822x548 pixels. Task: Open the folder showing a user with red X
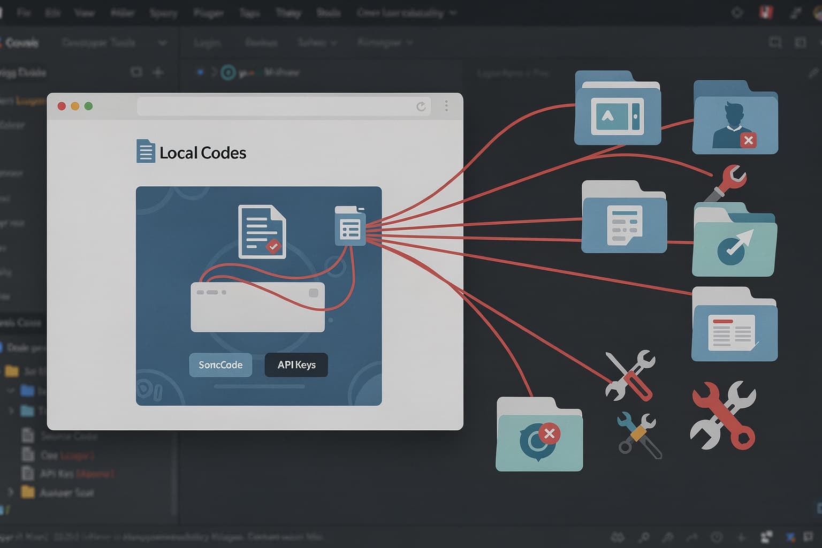(x=735, y=117)
